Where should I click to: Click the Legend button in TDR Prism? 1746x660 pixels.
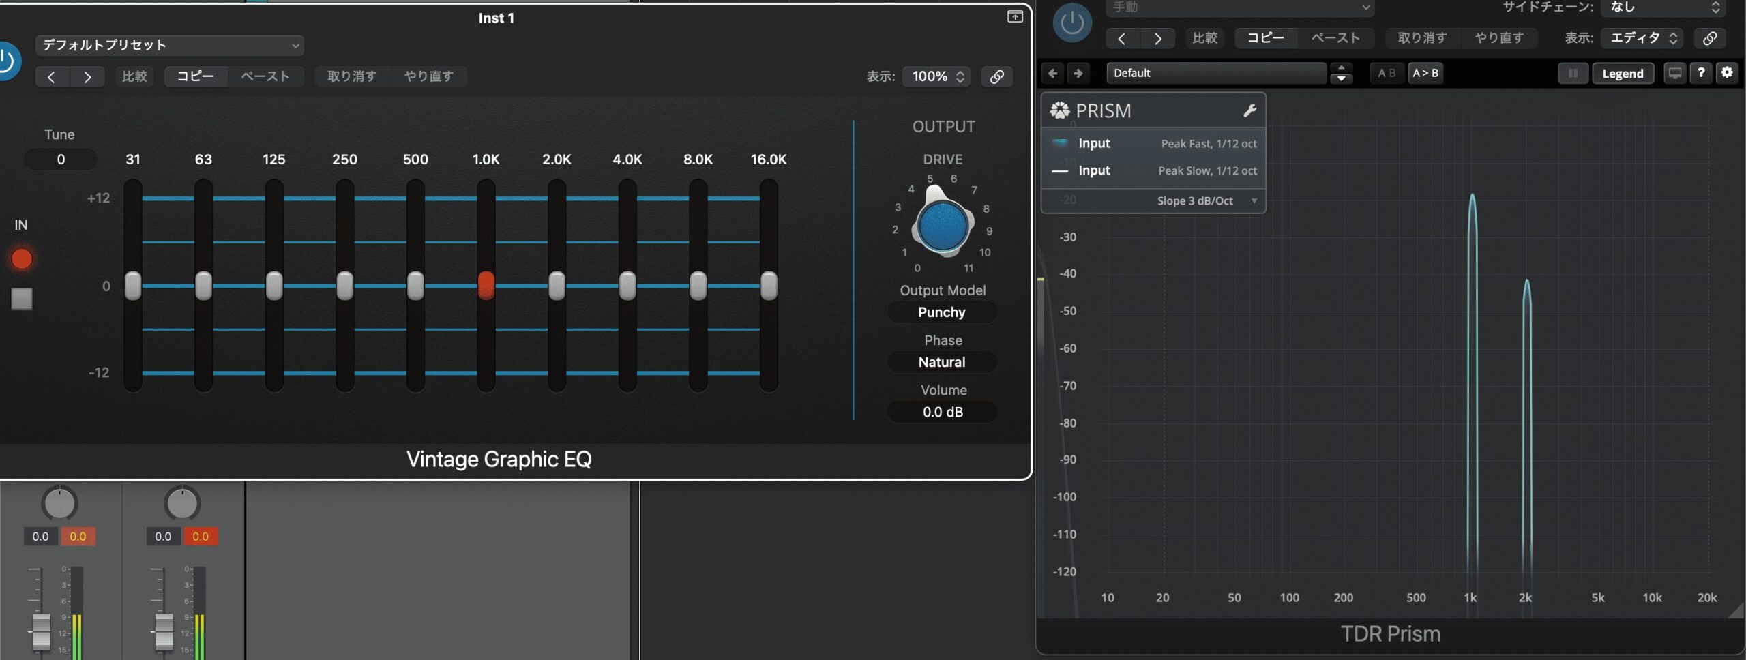1622,73
